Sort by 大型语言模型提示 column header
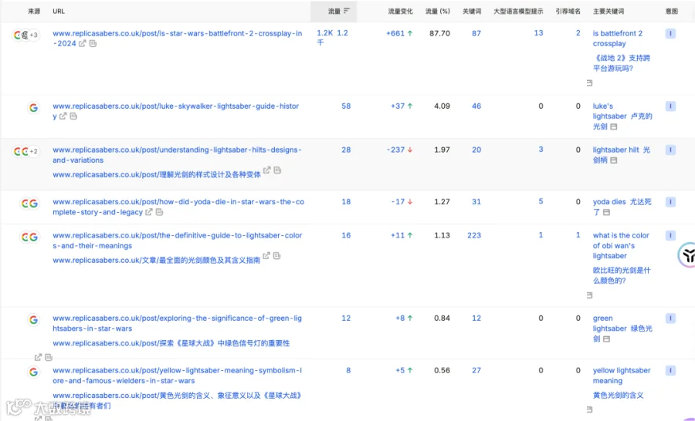 click(x=518, y=12)
